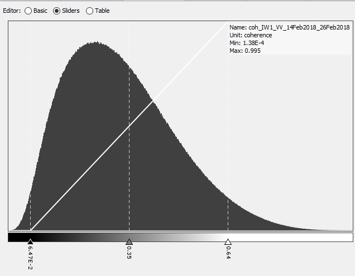
Task: Click the Editor: label
Action: (12, 11)
